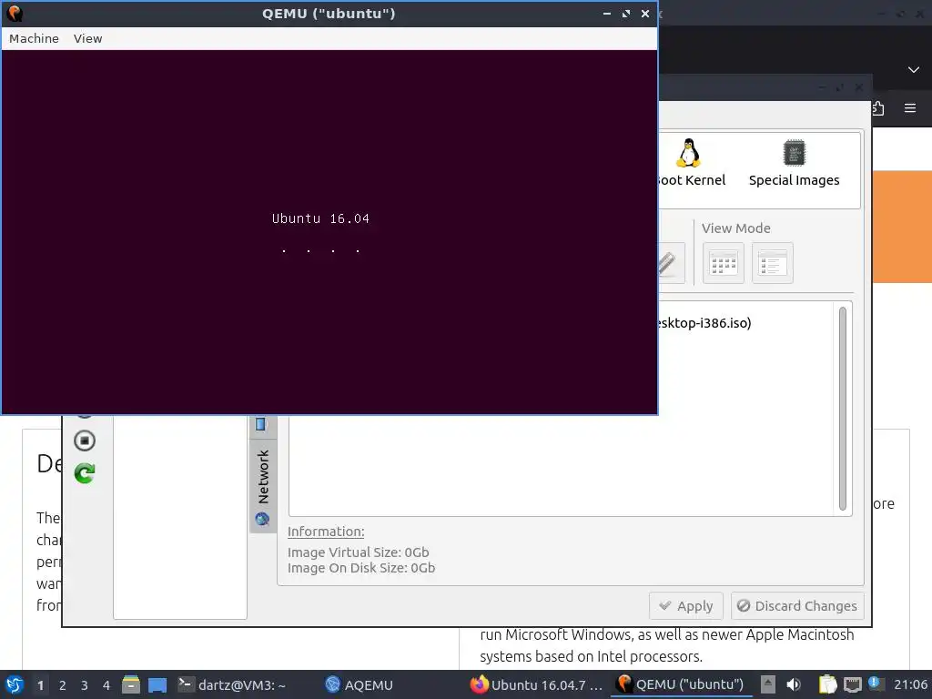Open the LXQt start menu

pos(15,684)
